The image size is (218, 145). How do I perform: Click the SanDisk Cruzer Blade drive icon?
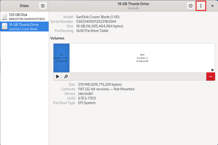[5, 26]
